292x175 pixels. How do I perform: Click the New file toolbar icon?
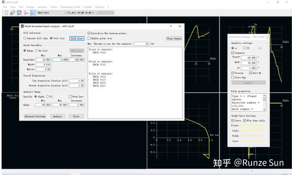point(6,13)
